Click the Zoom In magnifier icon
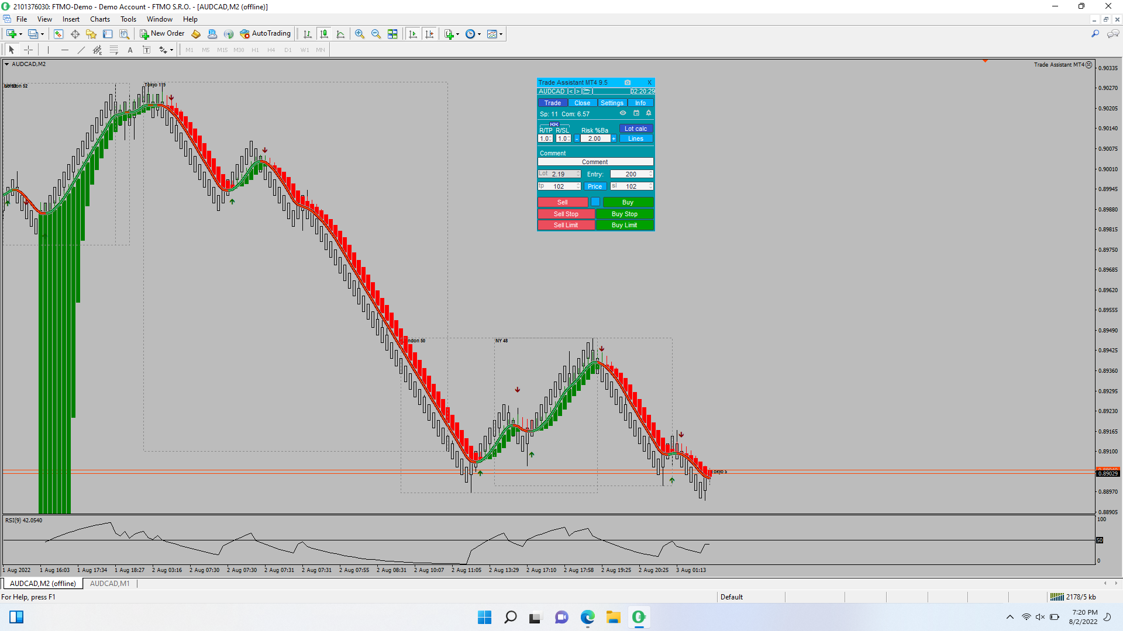 tap(360, 34)
